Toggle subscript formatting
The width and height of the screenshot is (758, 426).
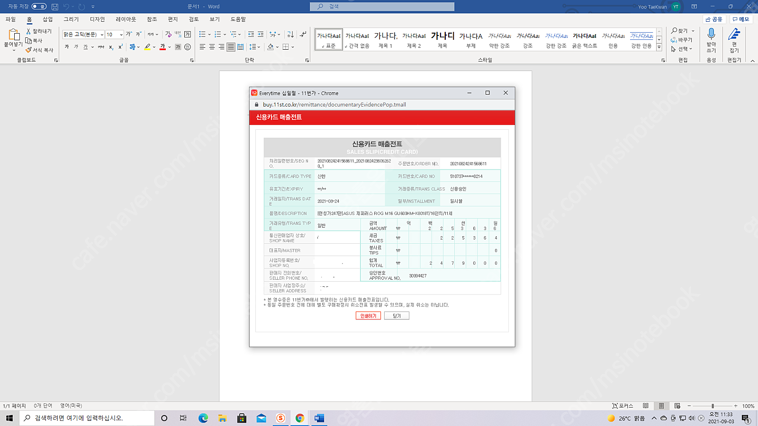click(x=111, y=47)
